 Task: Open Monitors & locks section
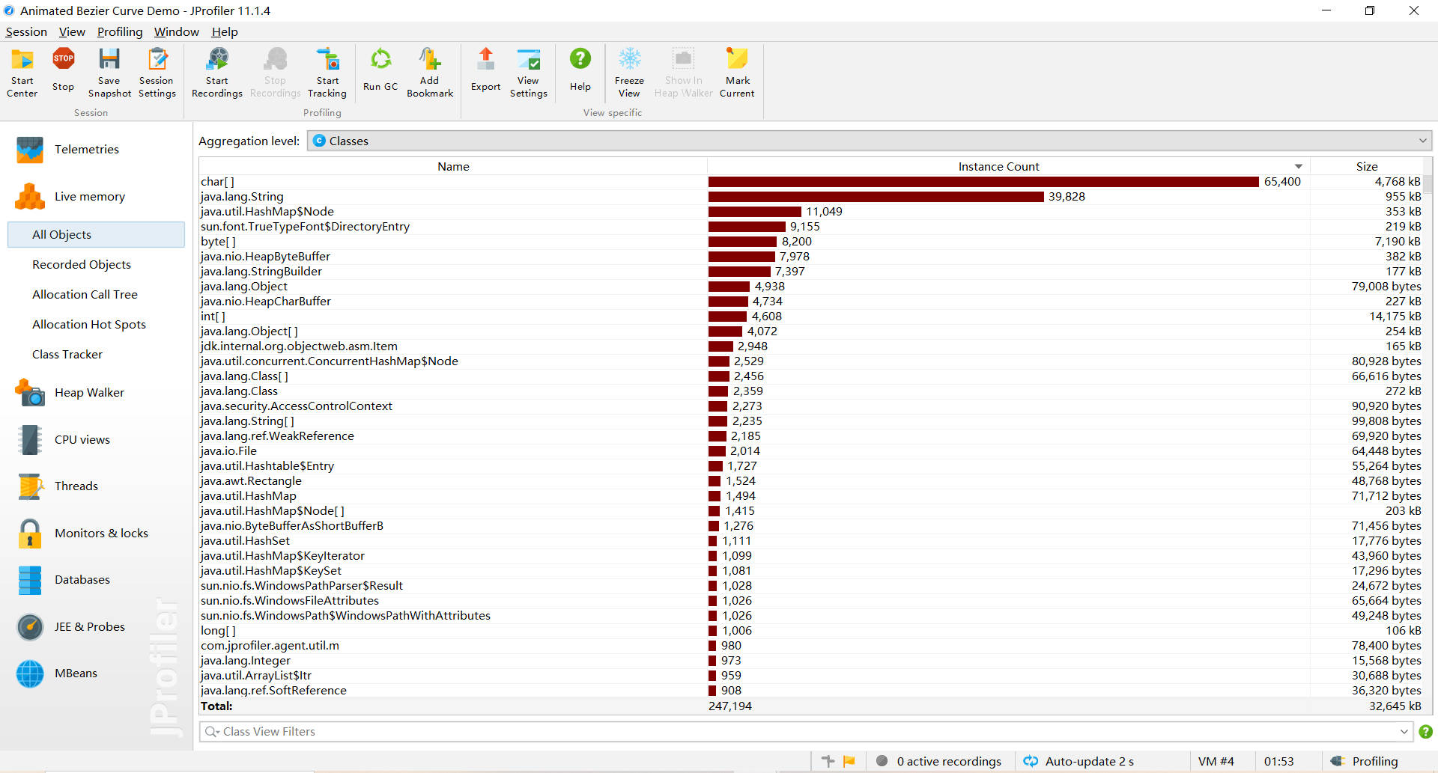point(101,534)
